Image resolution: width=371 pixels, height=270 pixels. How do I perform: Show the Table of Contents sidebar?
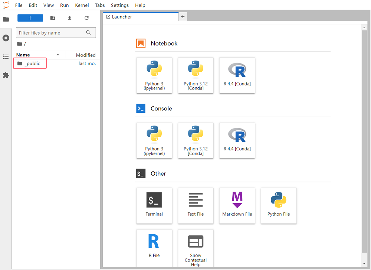(x=6, y=56)
